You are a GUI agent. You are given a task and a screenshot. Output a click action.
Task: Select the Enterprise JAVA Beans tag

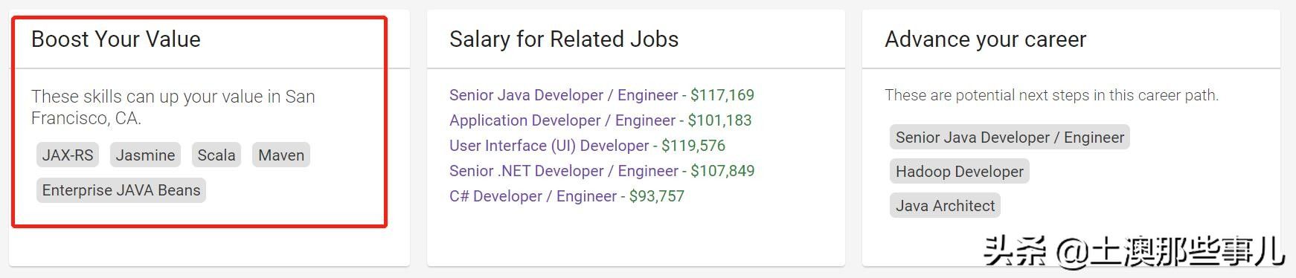click(x=121, y=190)
